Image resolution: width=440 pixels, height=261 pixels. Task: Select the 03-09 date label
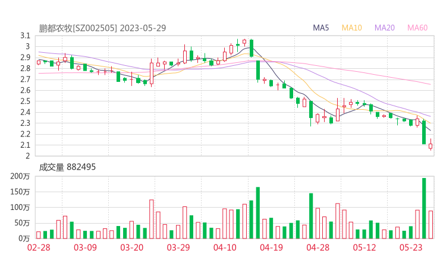(85, 247)
